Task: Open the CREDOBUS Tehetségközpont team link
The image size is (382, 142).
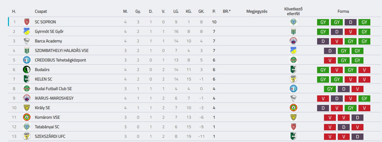Action: [x=60, y=60]
